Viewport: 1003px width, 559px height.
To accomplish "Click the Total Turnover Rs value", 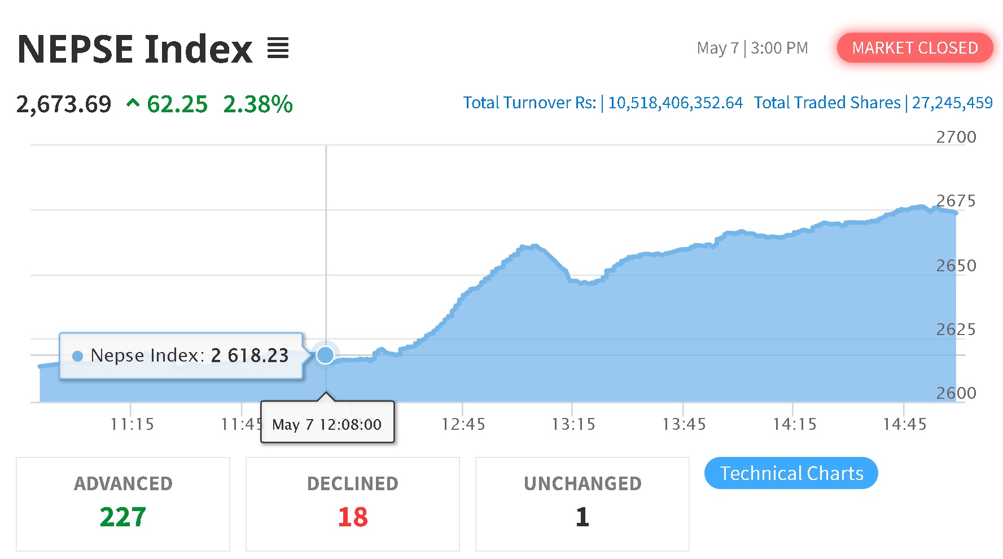I will (x=675, y=103).
